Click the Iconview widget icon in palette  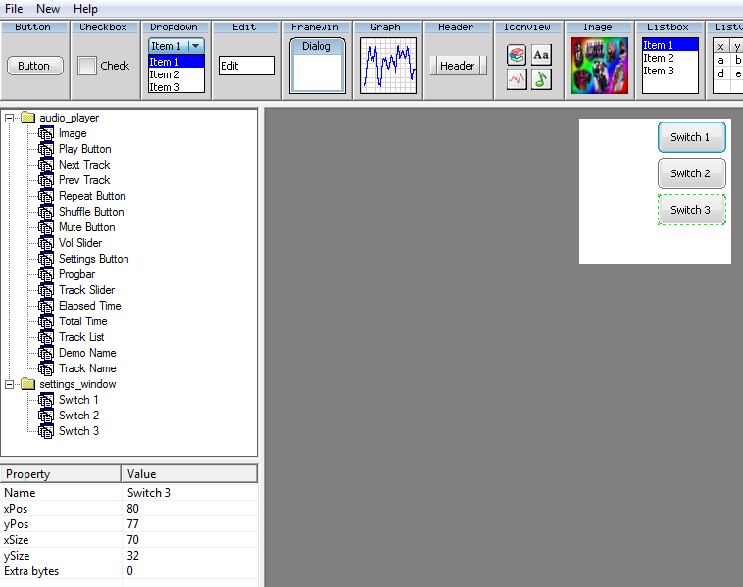point(528,67)
